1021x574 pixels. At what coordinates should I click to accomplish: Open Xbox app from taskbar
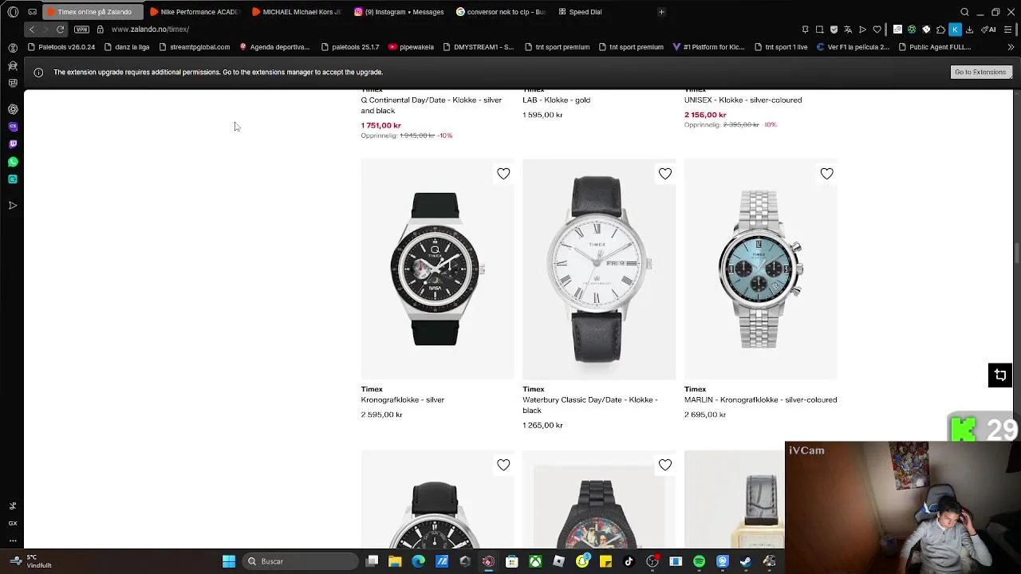535,561
